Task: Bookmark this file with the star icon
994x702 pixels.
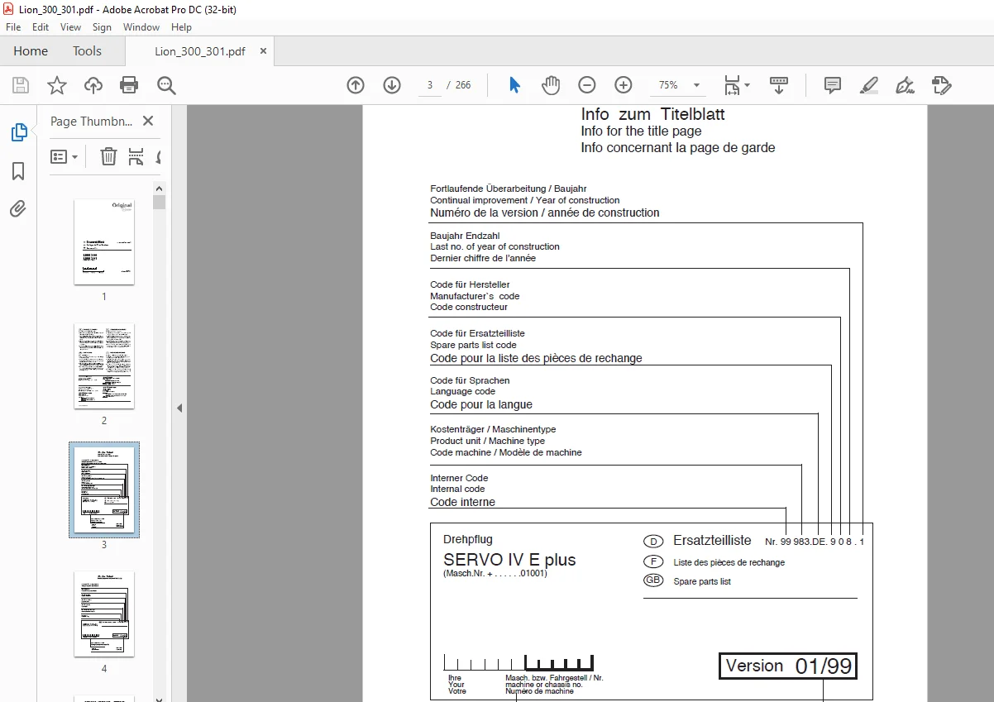Action: point(56,85)
